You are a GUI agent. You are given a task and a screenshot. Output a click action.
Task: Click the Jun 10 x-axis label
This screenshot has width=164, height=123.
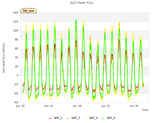pyautogui.click(x=20, y=106)
